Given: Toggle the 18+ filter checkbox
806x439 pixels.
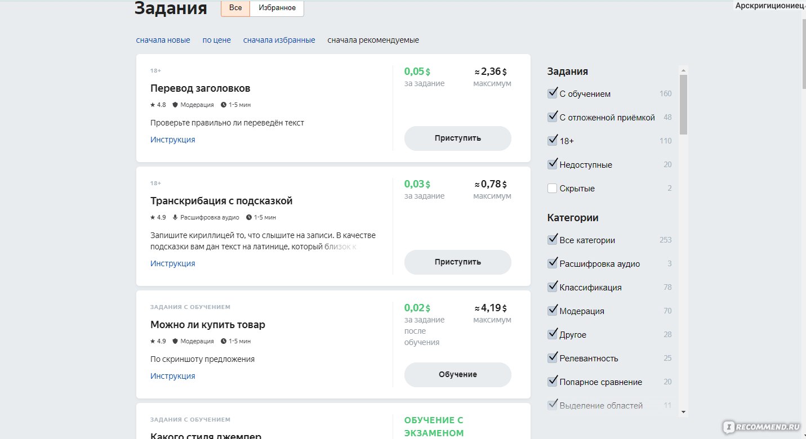Looking at the screenshot, I should coord(553,141).
